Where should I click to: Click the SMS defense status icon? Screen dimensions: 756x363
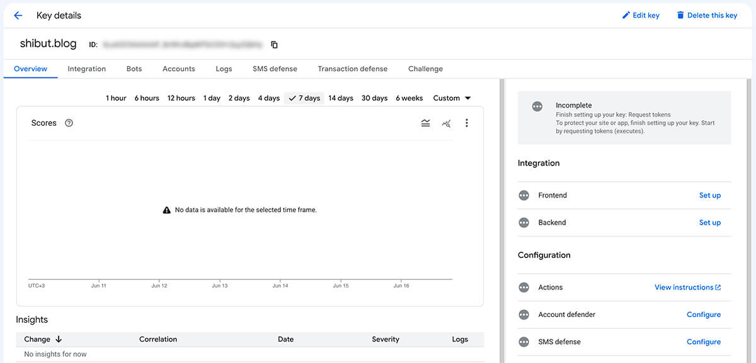(524, 342)
